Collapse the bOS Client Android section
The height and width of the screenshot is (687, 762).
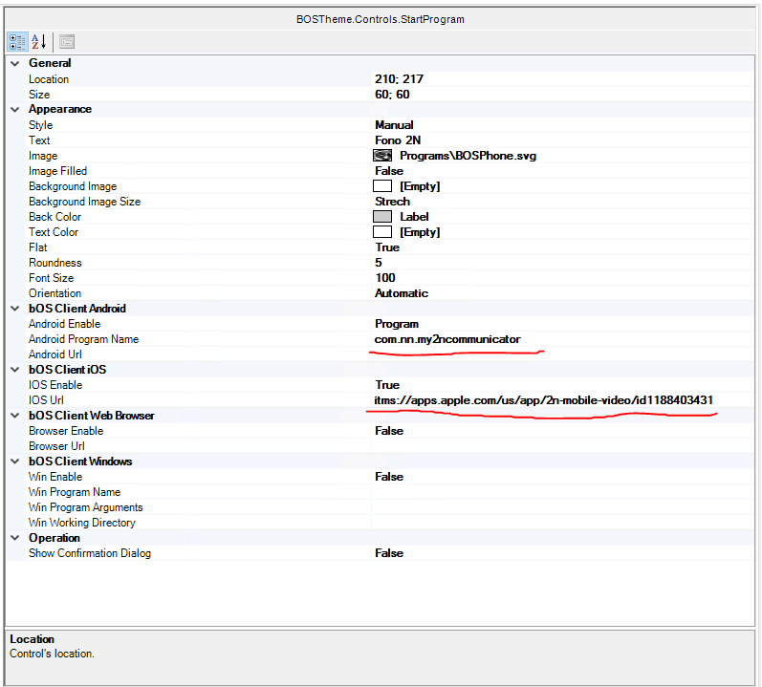point(14,309)
